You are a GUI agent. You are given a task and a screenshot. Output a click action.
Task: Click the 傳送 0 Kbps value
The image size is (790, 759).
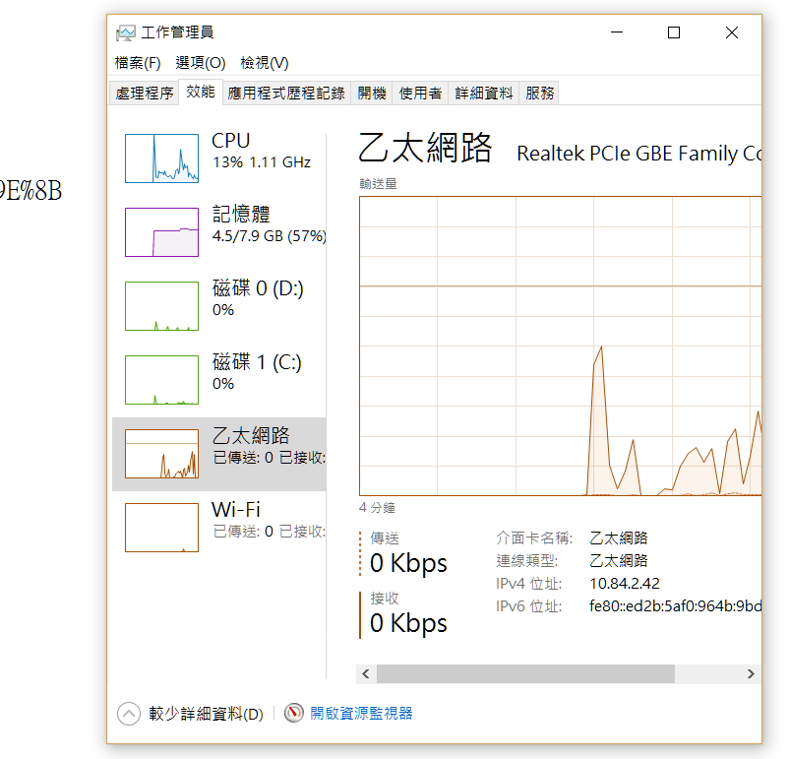click(x=408, y=563)
